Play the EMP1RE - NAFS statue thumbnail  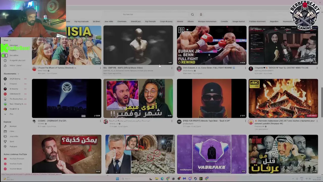tap(138, 45)
